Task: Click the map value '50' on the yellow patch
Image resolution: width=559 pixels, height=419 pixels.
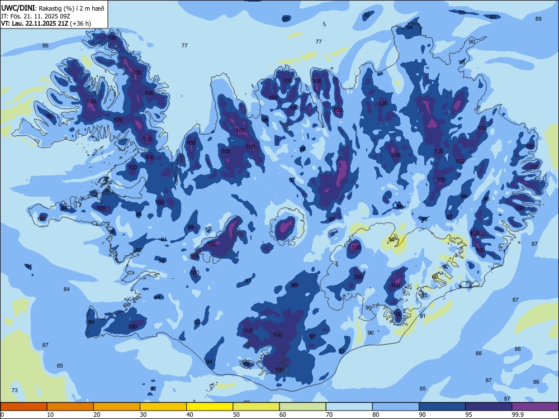Action: 391,240
